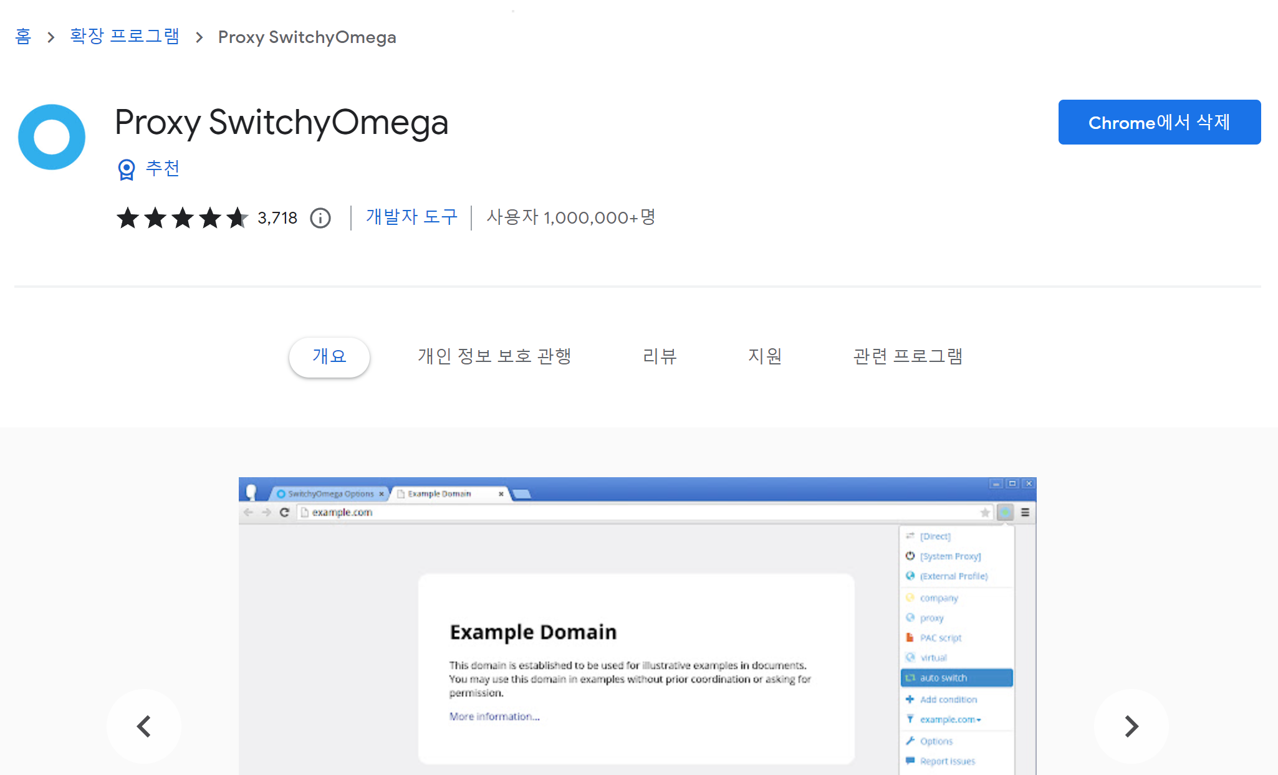Click the five-star rating icons
The width and height of the screenshot is (1278, 775).
point(182,218)
